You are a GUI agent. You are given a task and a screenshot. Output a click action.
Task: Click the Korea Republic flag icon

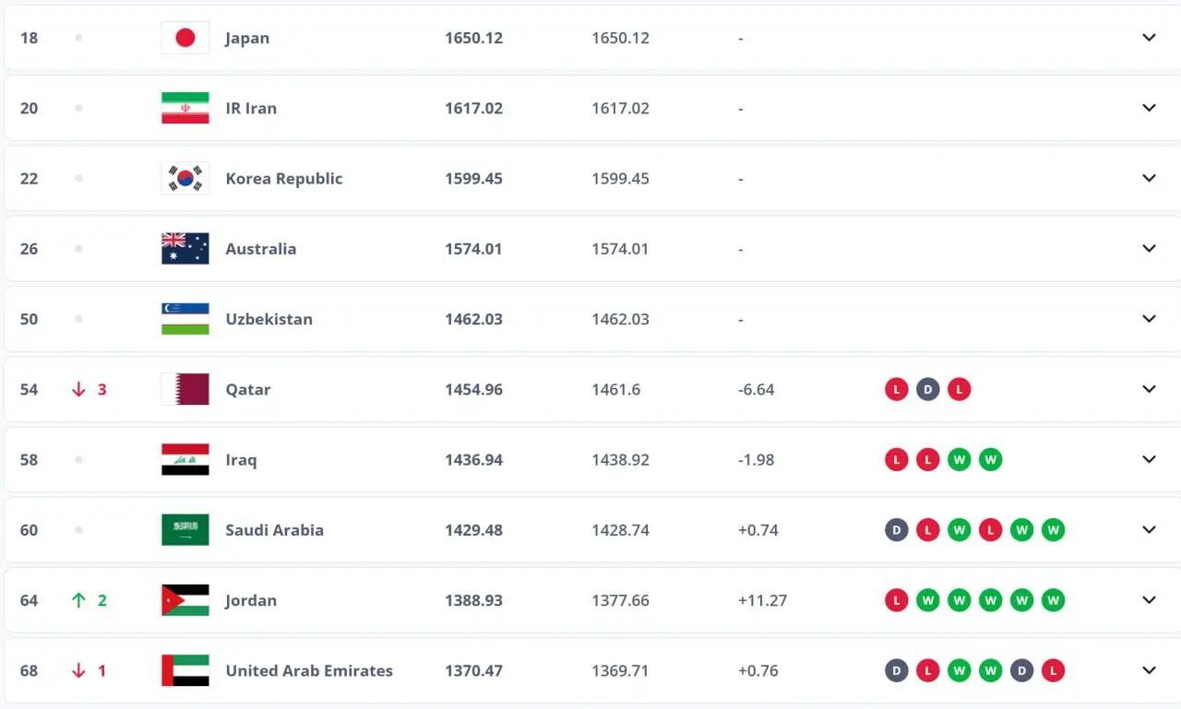[185, 178]
